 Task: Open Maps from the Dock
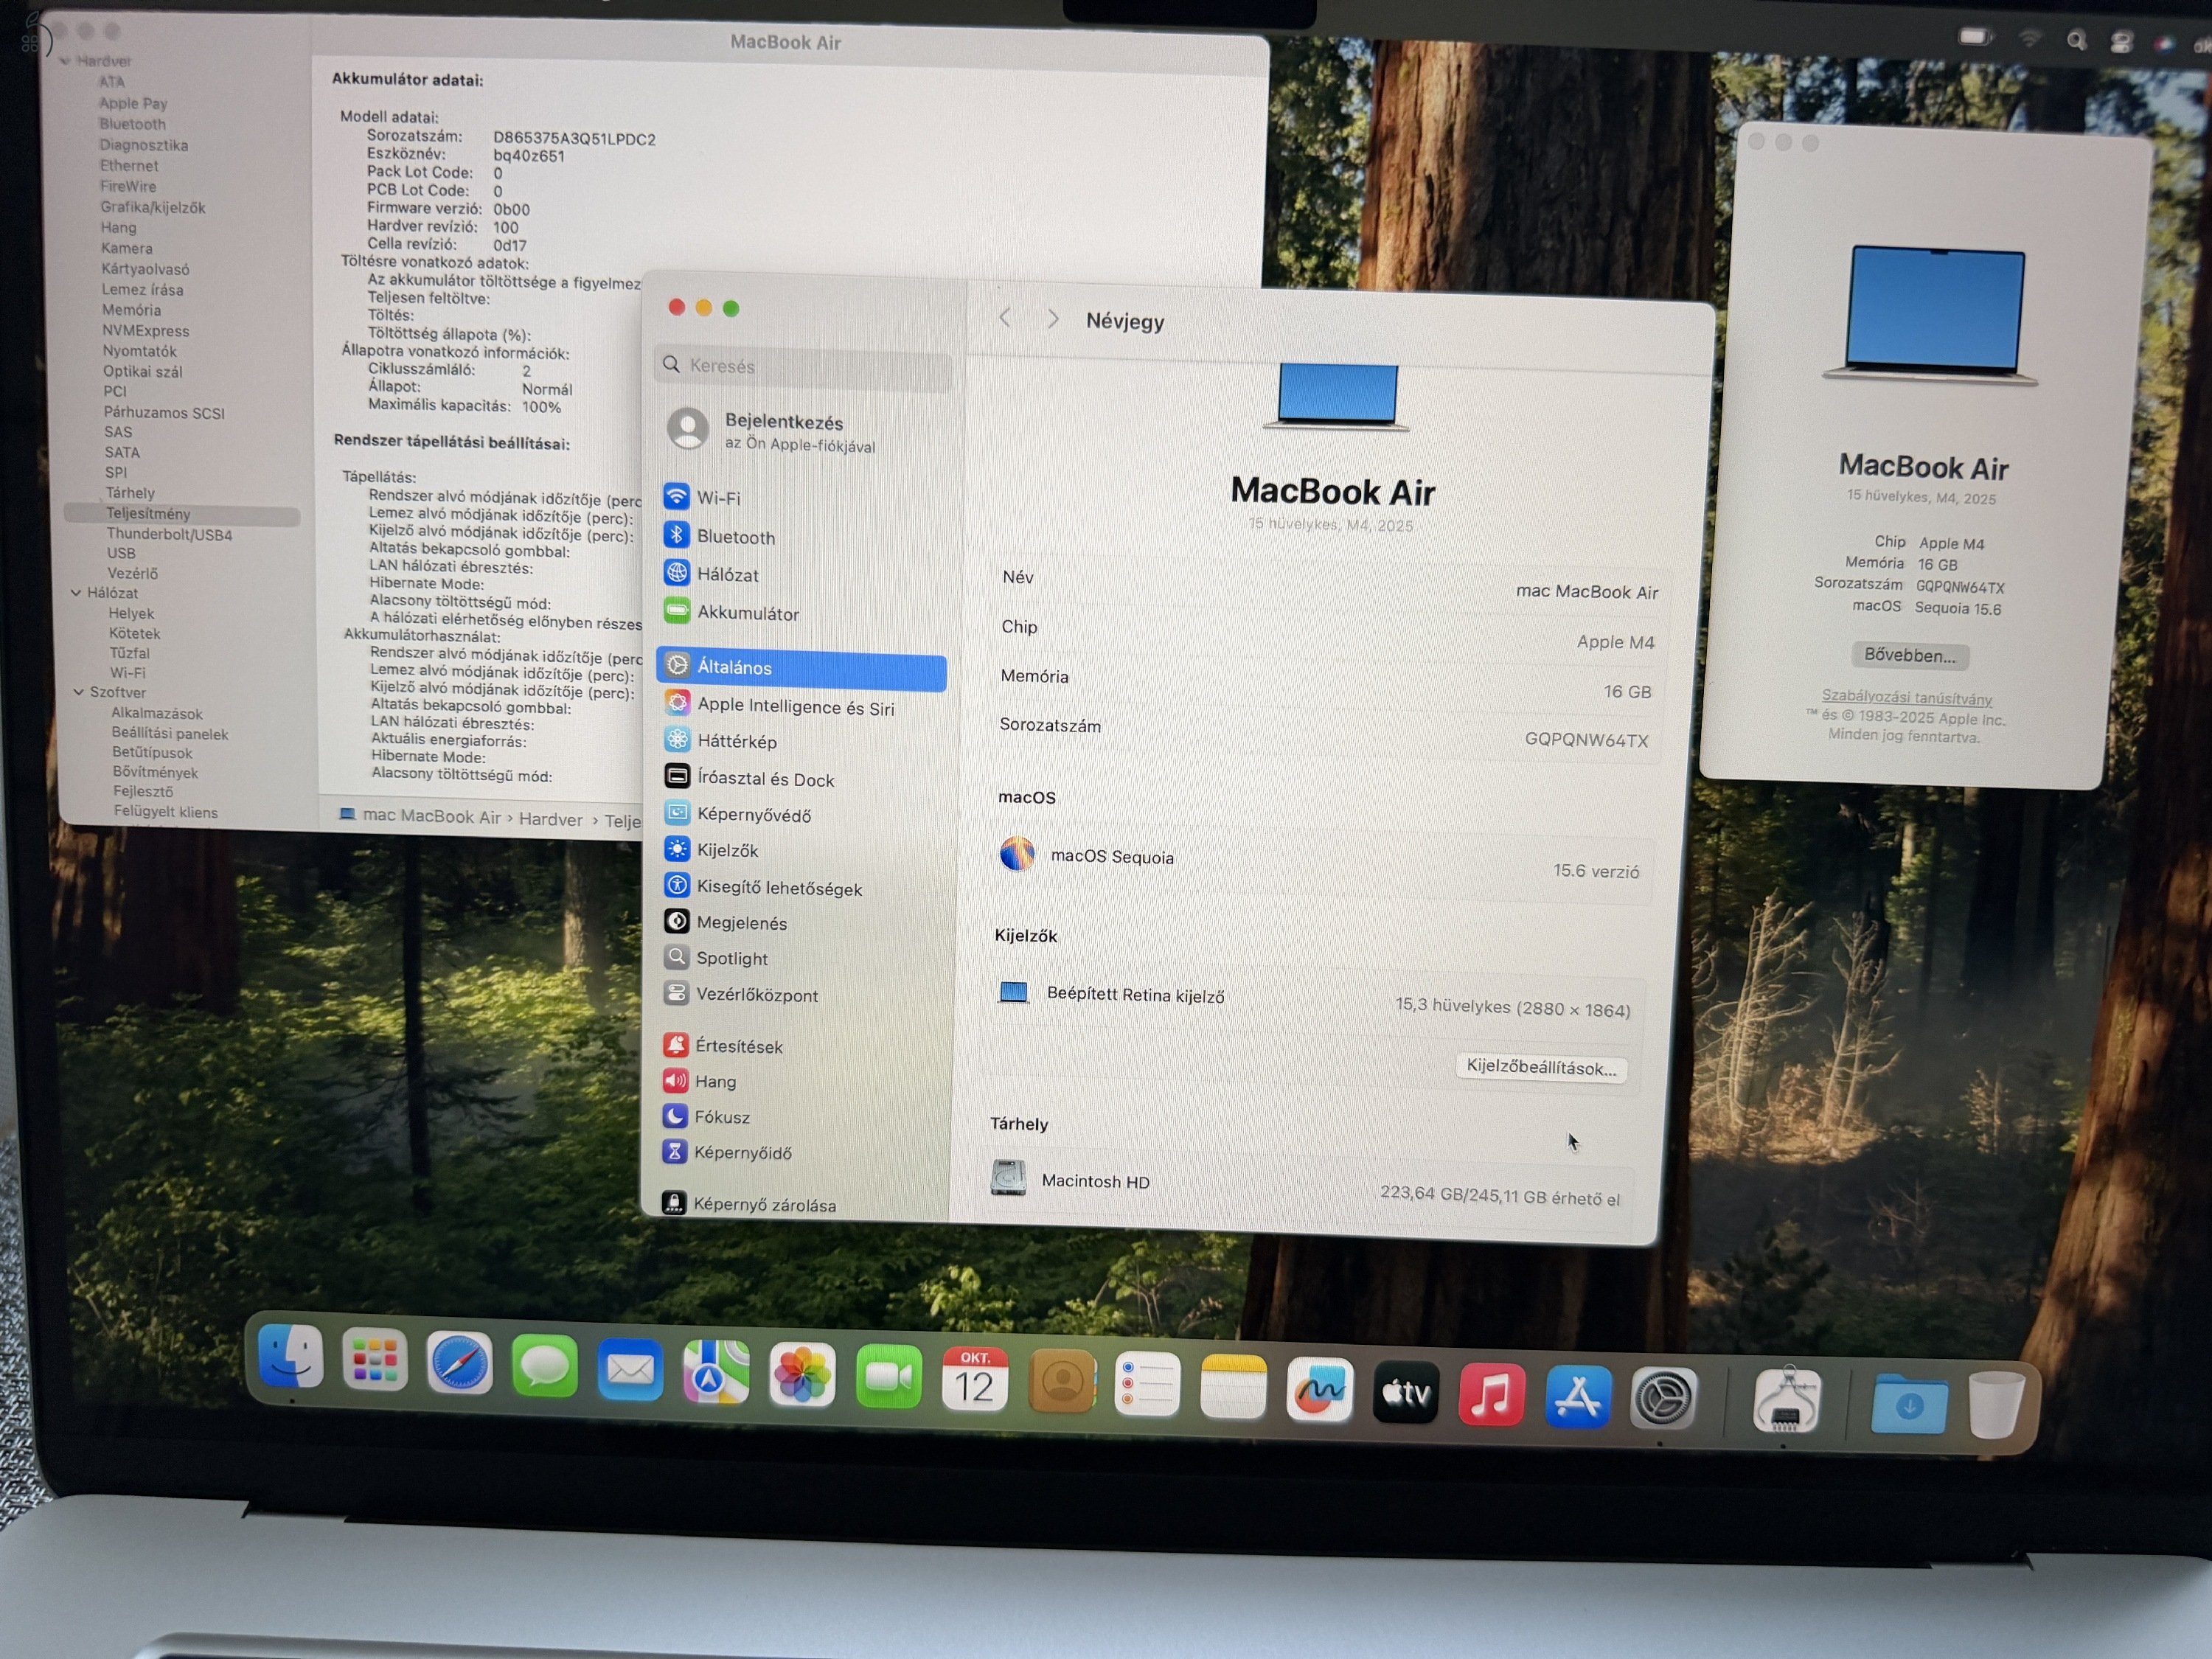click(x=716, y=1373)
